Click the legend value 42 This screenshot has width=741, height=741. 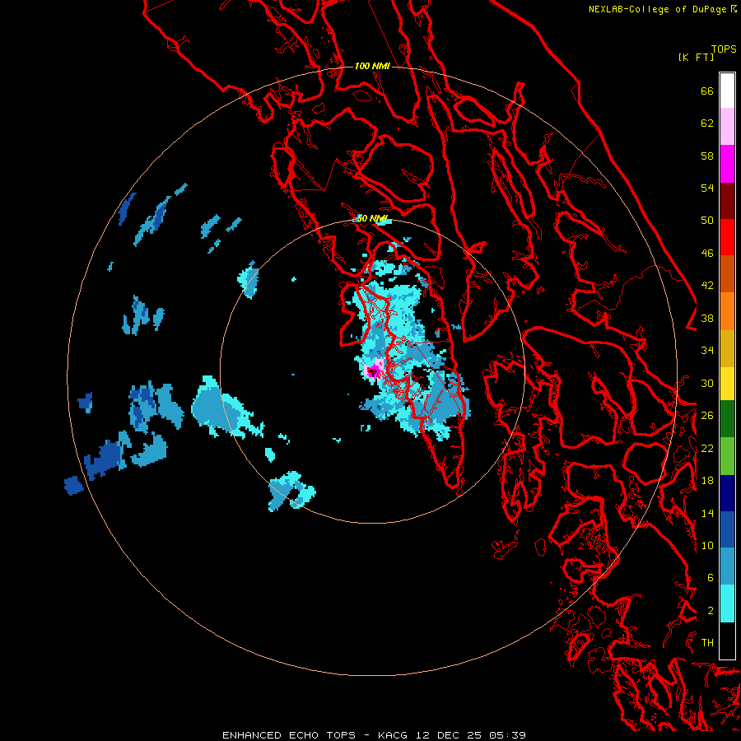click(x=707, y=286)
